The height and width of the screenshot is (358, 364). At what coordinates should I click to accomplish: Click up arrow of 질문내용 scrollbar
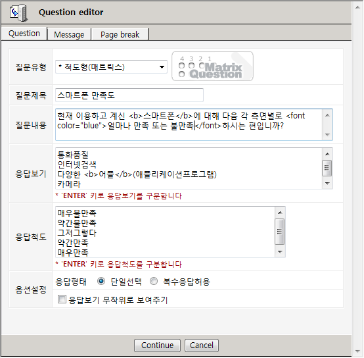[327, 115]
